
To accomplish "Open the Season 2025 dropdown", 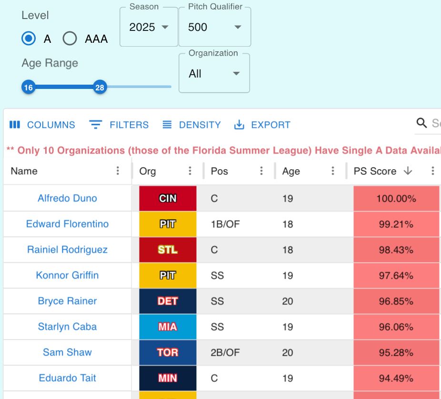I will pos(149,27).
